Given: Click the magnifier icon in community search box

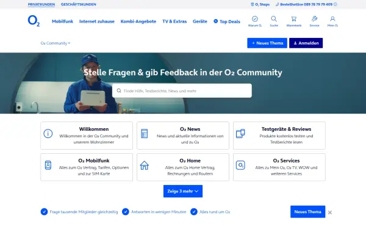Looking at the screenshot, I should (x=119, y=90).
